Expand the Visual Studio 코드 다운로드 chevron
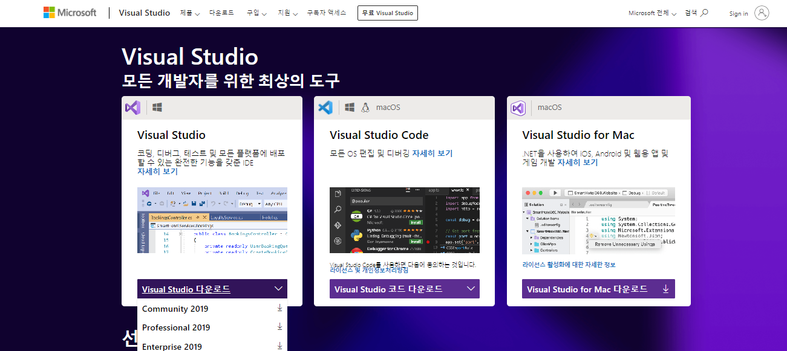 coord(471,289)
